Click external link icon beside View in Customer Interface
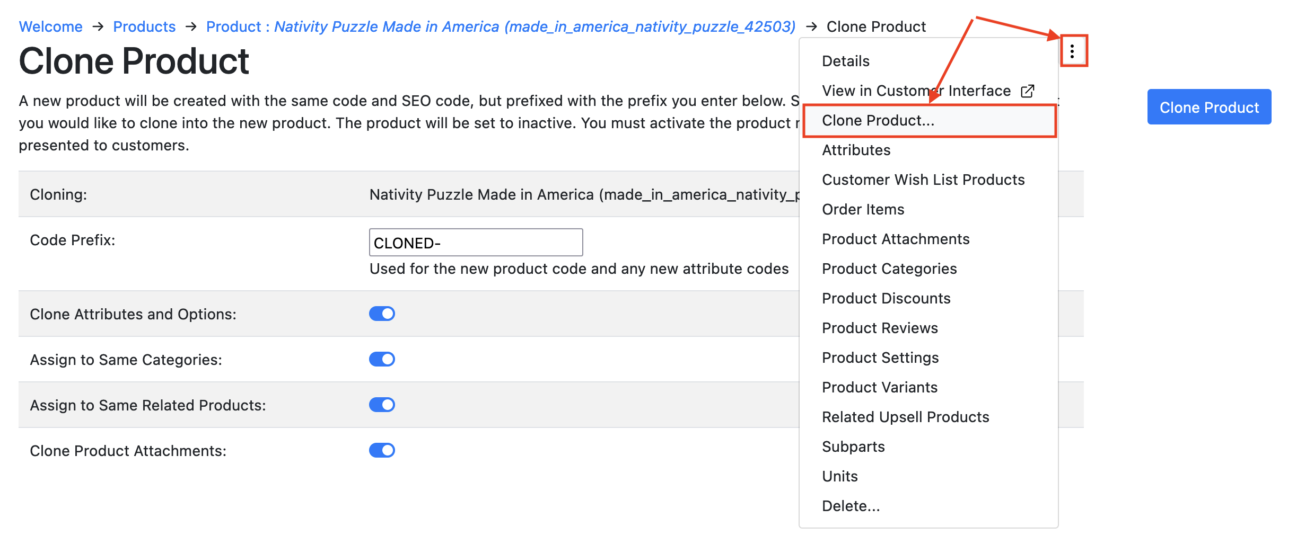 click(x=1028, y=91)
